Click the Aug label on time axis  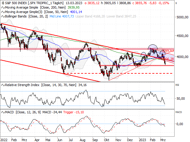[83, 140]
